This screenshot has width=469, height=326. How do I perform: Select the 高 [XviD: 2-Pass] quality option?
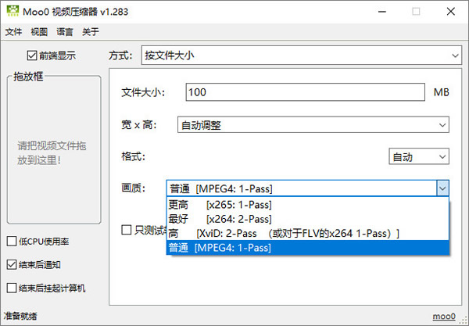[x=308, y=233]
